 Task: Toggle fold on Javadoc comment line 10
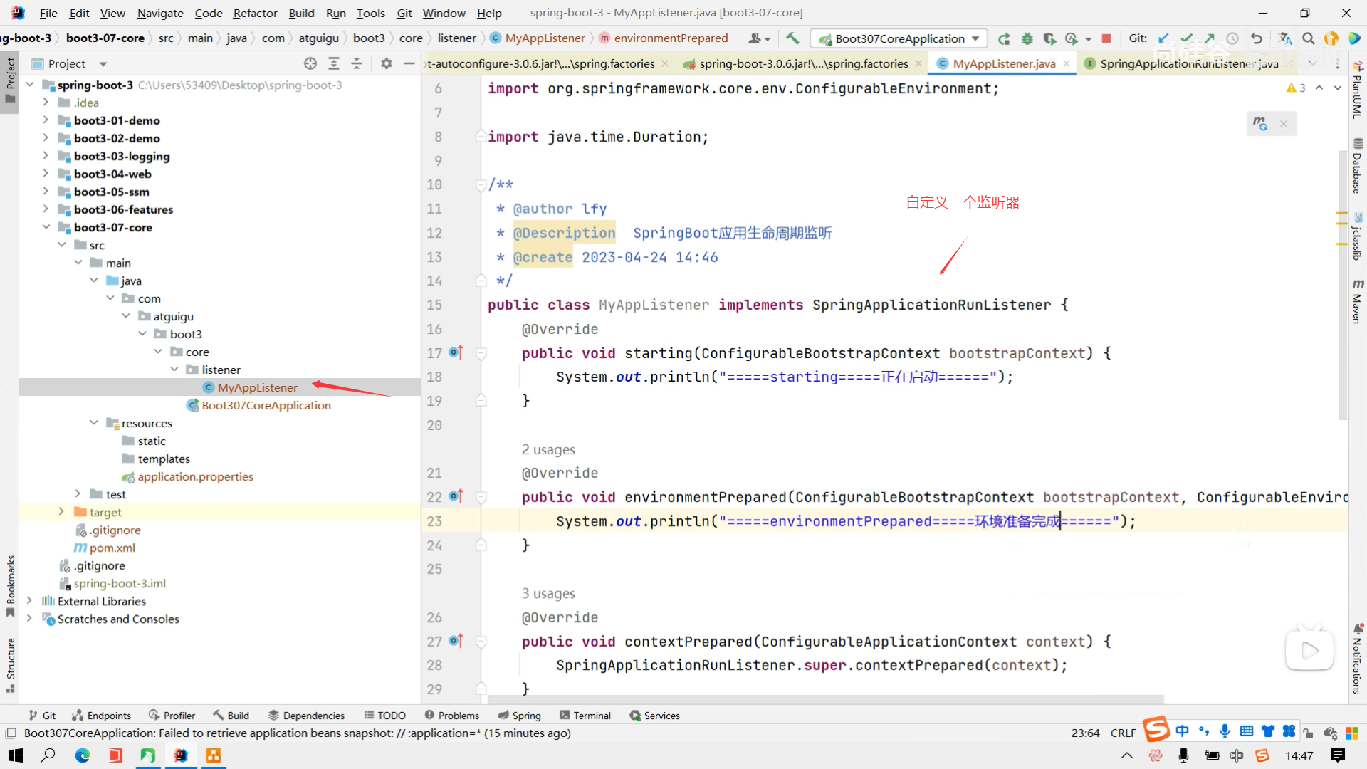[x=481, y=185]
